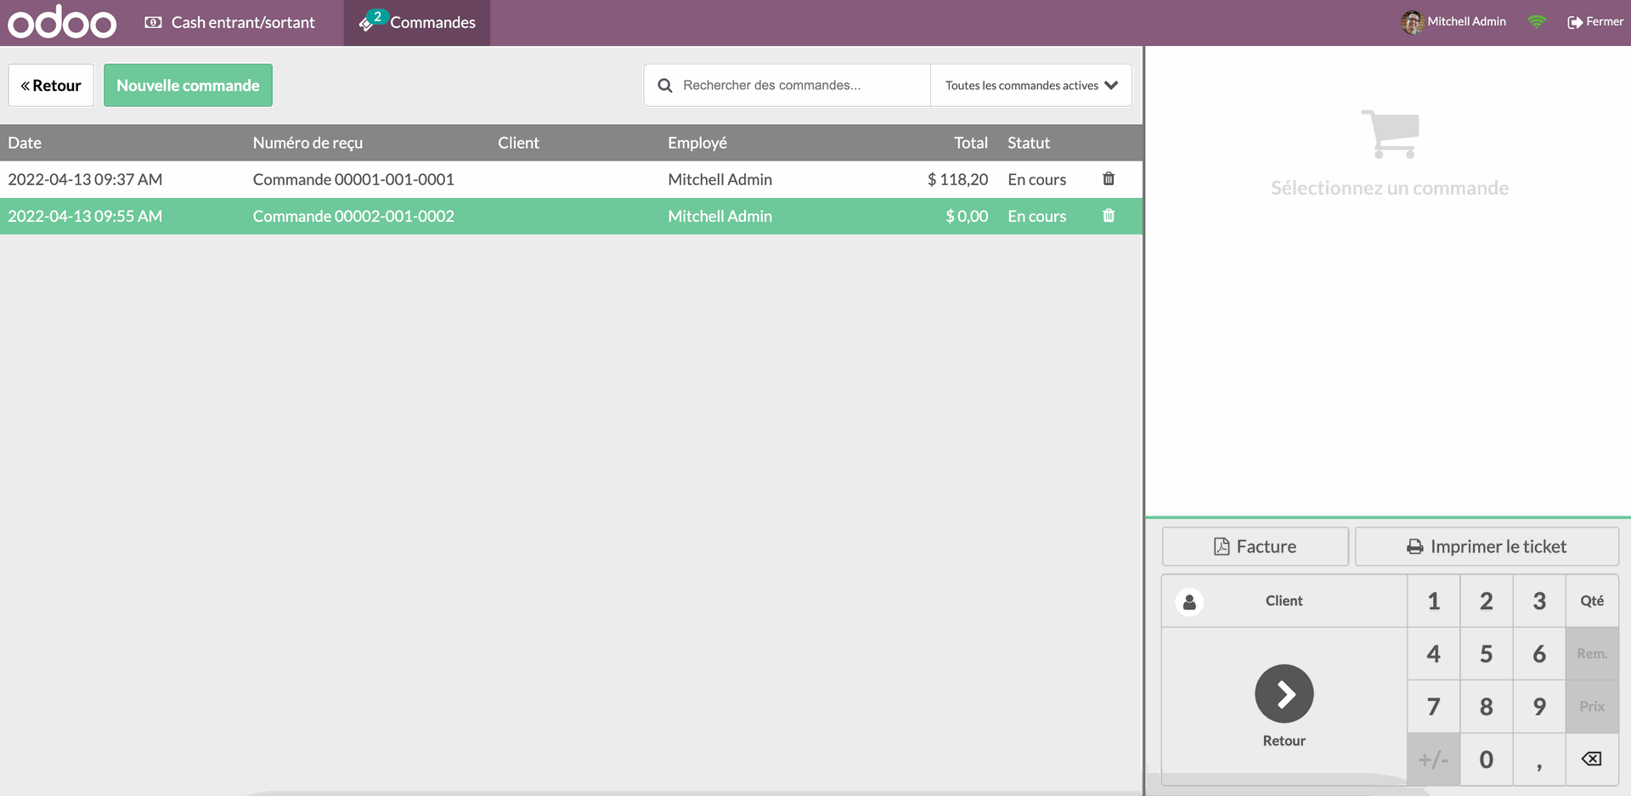
Task: Click the Retour button top left
Action: coord(50,85)
